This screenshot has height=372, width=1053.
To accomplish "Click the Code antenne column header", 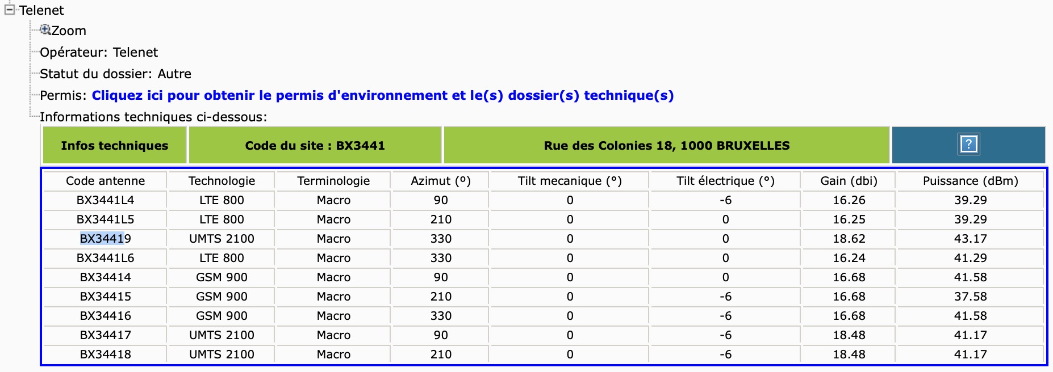I will pos(106,181).
